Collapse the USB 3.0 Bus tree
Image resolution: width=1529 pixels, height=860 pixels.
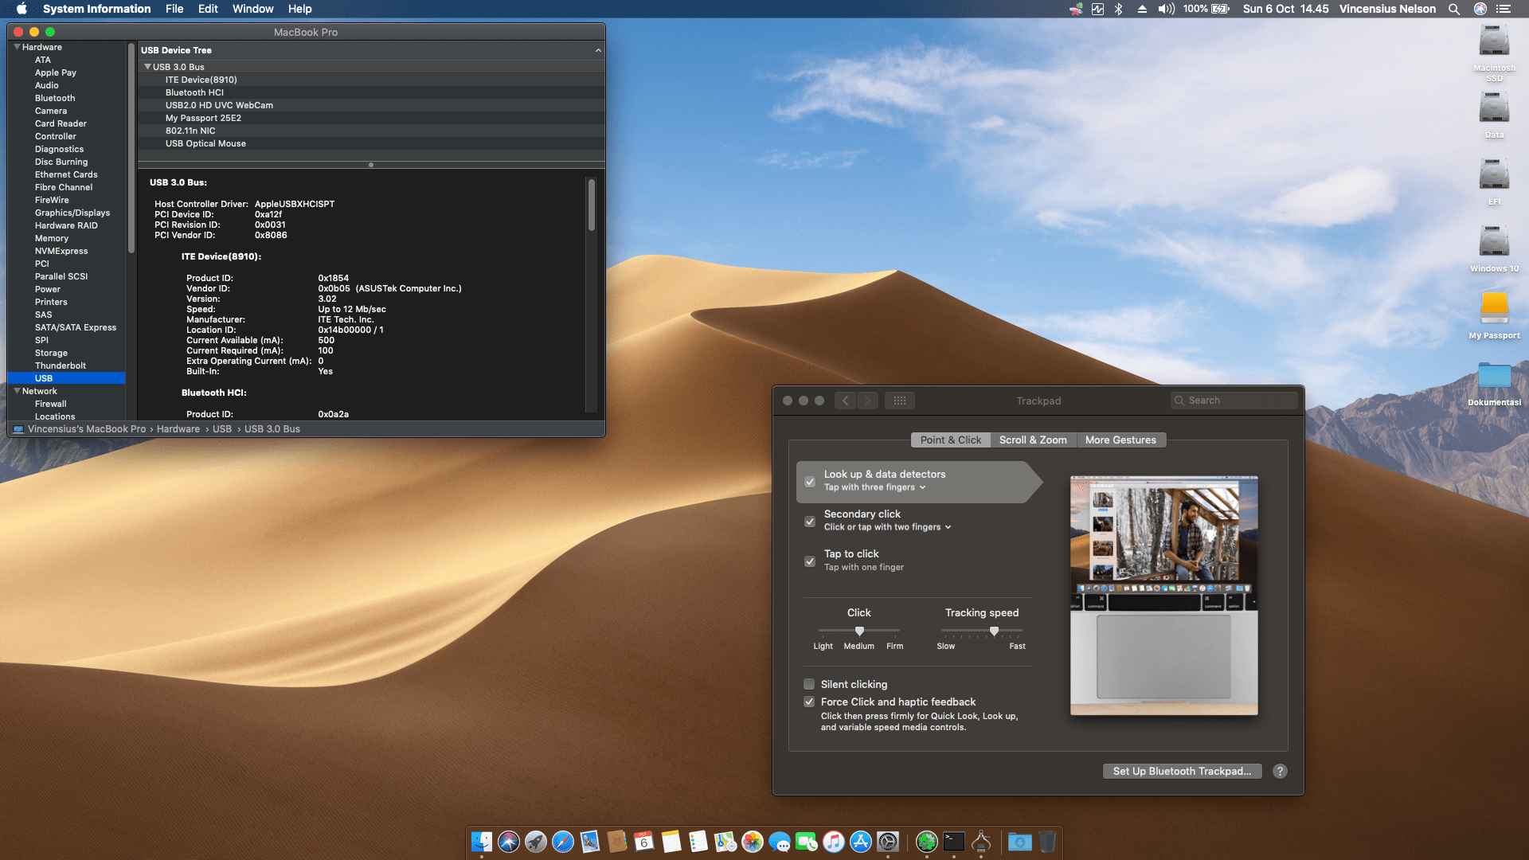[x=147, y=67]
